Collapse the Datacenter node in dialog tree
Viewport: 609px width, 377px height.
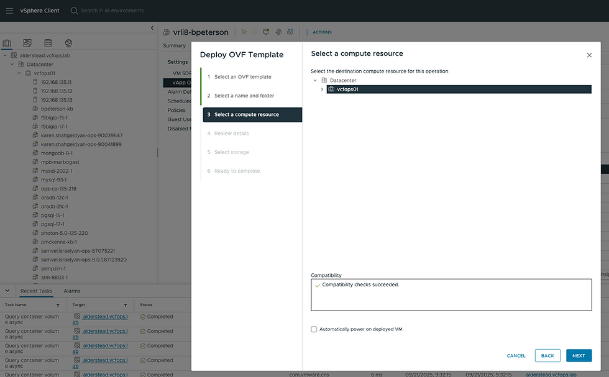click(315, 81)
